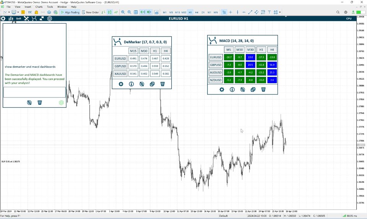Open the Window menu

pyautogui.click(x=62, y=7)
